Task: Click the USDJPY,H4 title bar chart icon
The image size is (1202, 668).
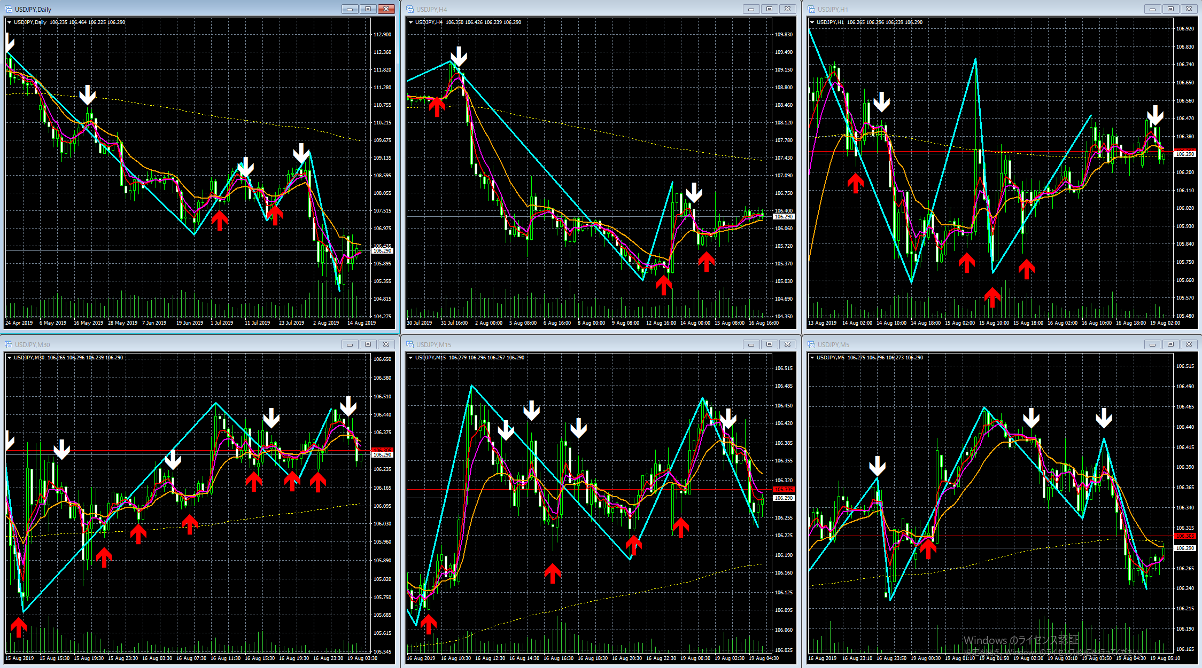Action: coord(410,9)
